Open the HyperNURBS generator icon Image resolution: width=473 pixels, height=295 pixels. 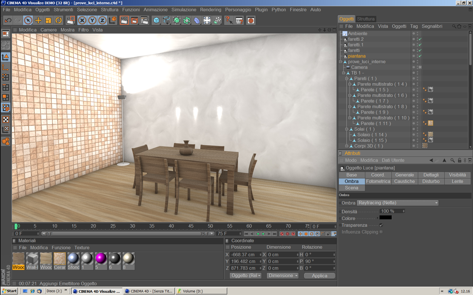pyautogui.click(x=177, y=20)
